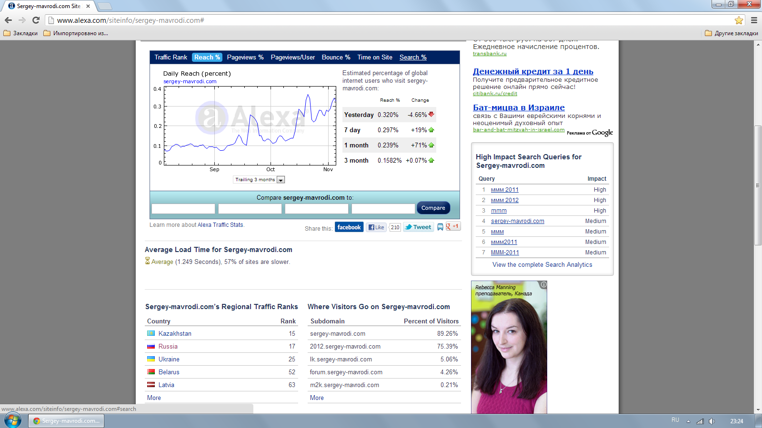Share via facebook button
This screenshot has height=428, width=762.
point(349,227)
